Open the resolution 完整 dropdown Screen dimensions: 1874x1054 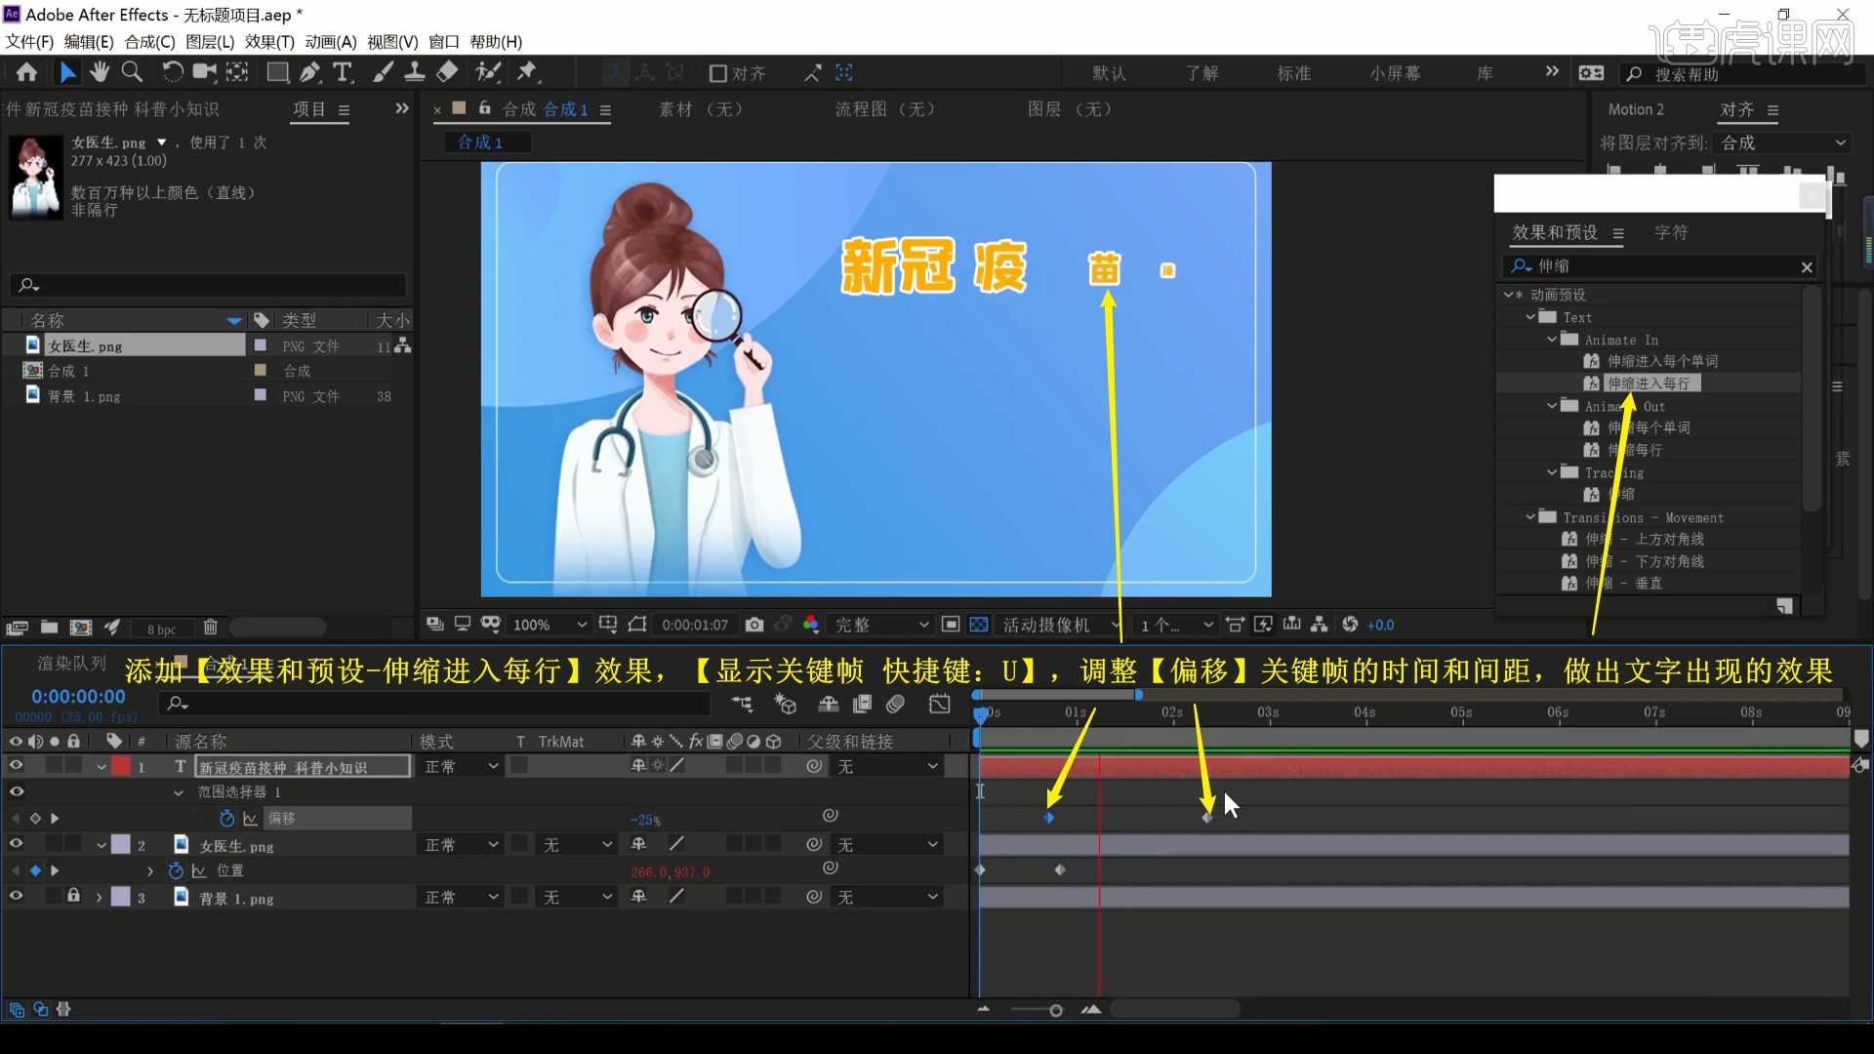(881, 625)
